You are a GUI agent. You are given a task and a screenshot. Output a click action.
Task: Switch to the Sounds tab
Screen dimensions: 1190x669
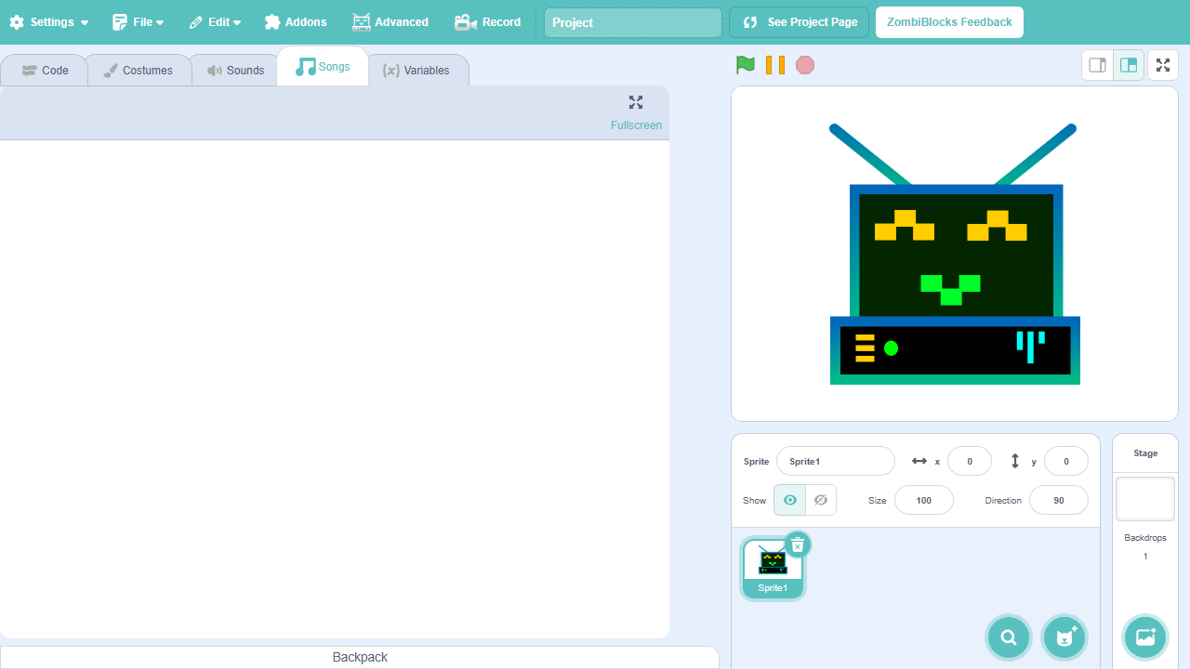235,70
